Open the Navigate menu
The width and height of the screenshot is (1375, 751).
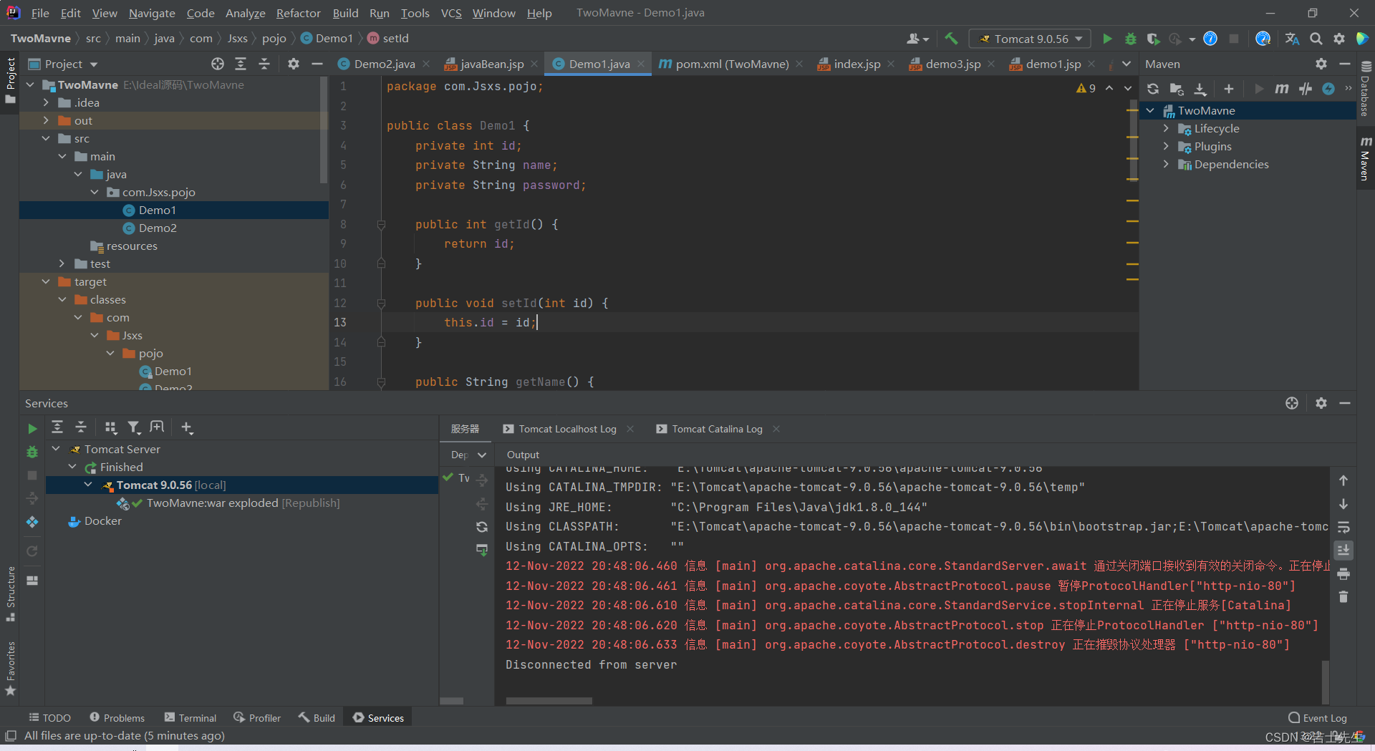point(152,13)
